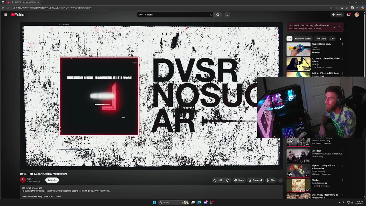Open the account avatar menu
This screenshot has height=206, width=366.
click(x=357, y=15)
